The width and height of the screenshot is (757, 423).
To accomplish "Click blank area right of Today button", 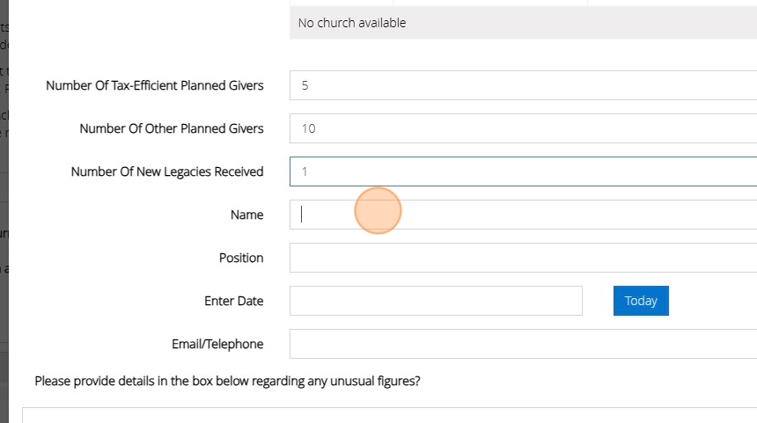I will pos(713,301).
